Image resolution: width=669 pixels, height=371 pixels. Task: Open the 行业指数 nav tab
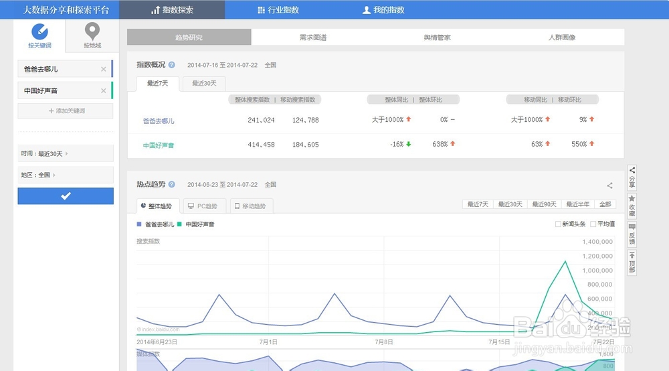[278, 10]
